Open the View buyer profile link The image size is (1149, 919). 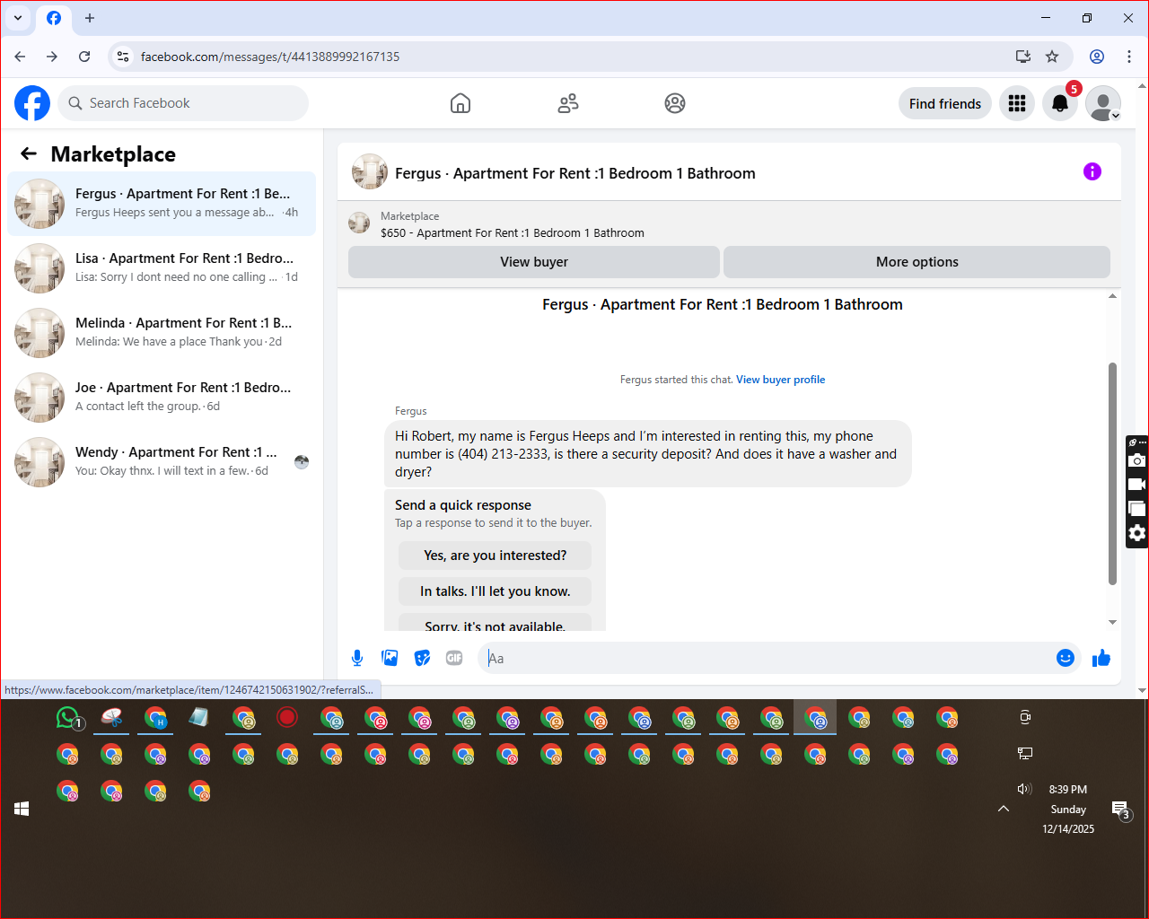point(780,380)
